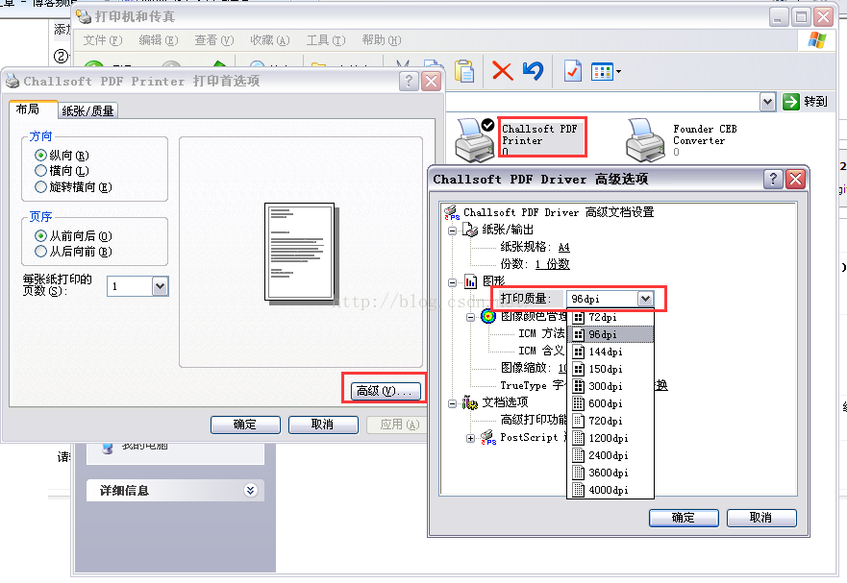Switch to the 纸张/质量 tab
Viewport: 847px width, 583px height.
click(x=87, y=110)
